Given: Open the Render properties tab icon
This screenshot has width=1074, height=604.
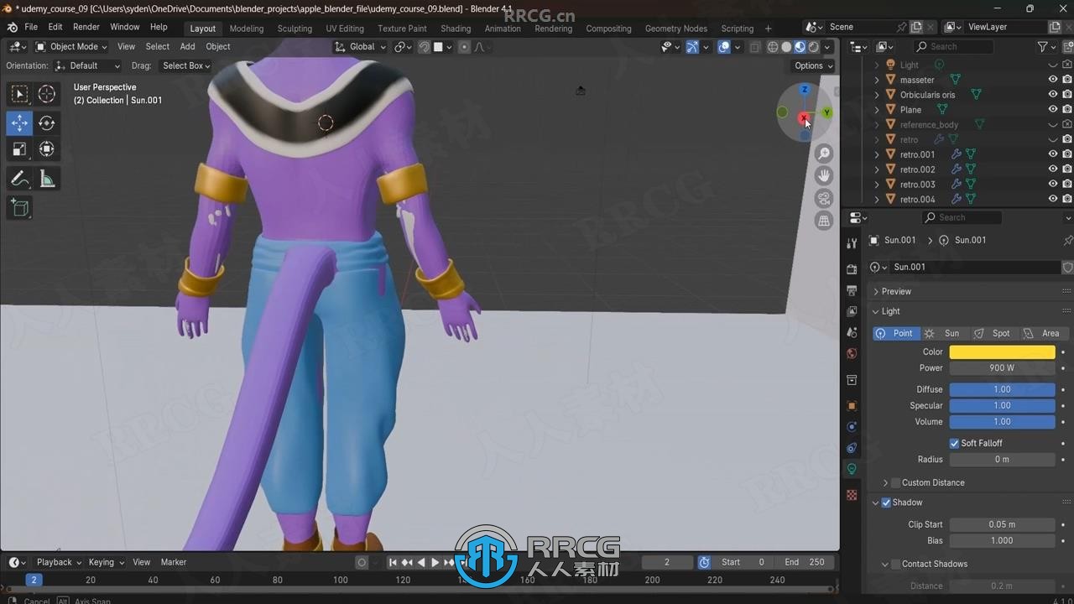Looking at the screenshot, I should 852,269.
